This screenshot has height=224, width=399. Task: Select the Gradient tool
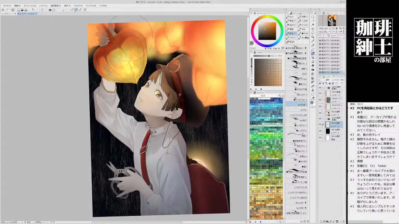[313, 78]
